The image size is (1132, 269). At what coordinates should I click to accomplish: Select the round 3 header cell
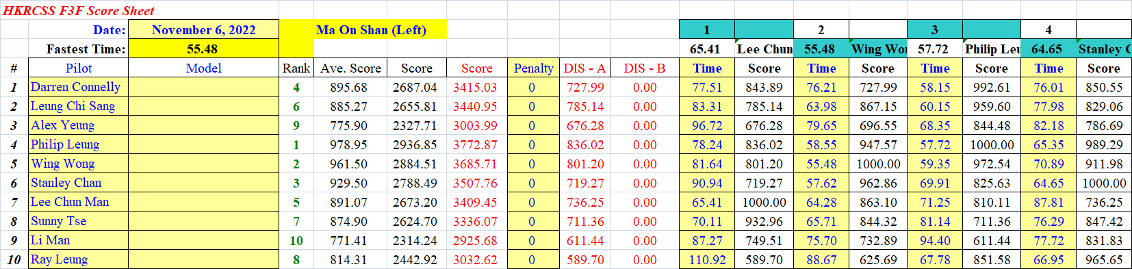click(x=934, y=29)
